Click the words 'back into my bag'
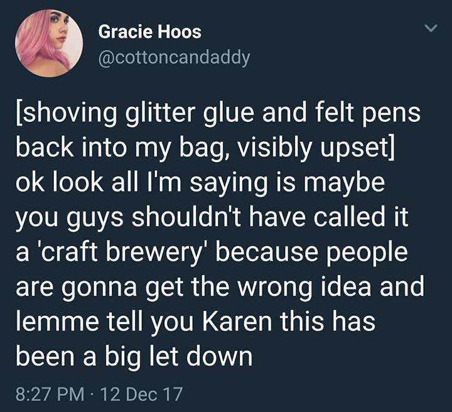 click(x=124, y=148)
